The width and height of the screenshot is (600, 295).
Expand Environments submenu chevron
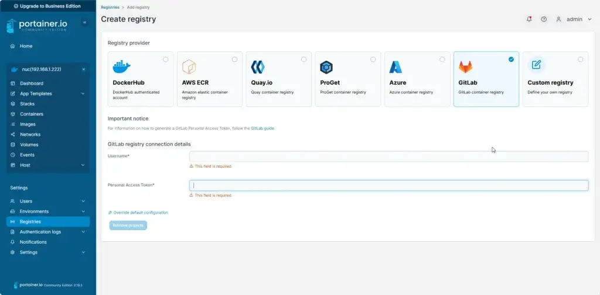point(83,211)
